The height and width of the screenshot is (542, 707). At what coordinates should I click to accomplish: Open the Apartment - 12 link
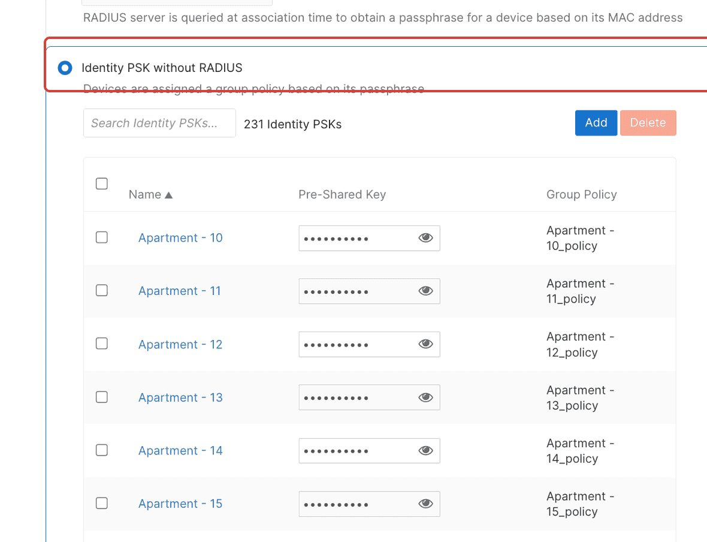180,344
